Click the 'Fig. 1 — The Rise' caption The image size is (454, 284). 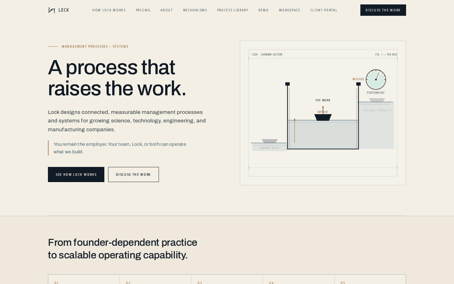[x=386, y=55]
